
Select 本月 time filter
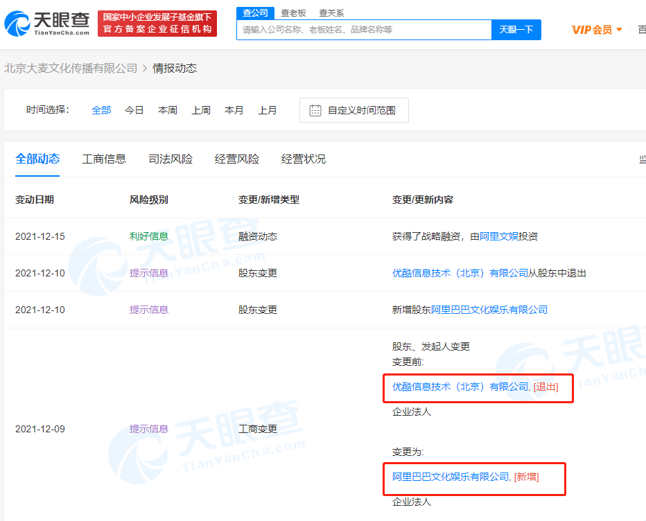(234, 110)
